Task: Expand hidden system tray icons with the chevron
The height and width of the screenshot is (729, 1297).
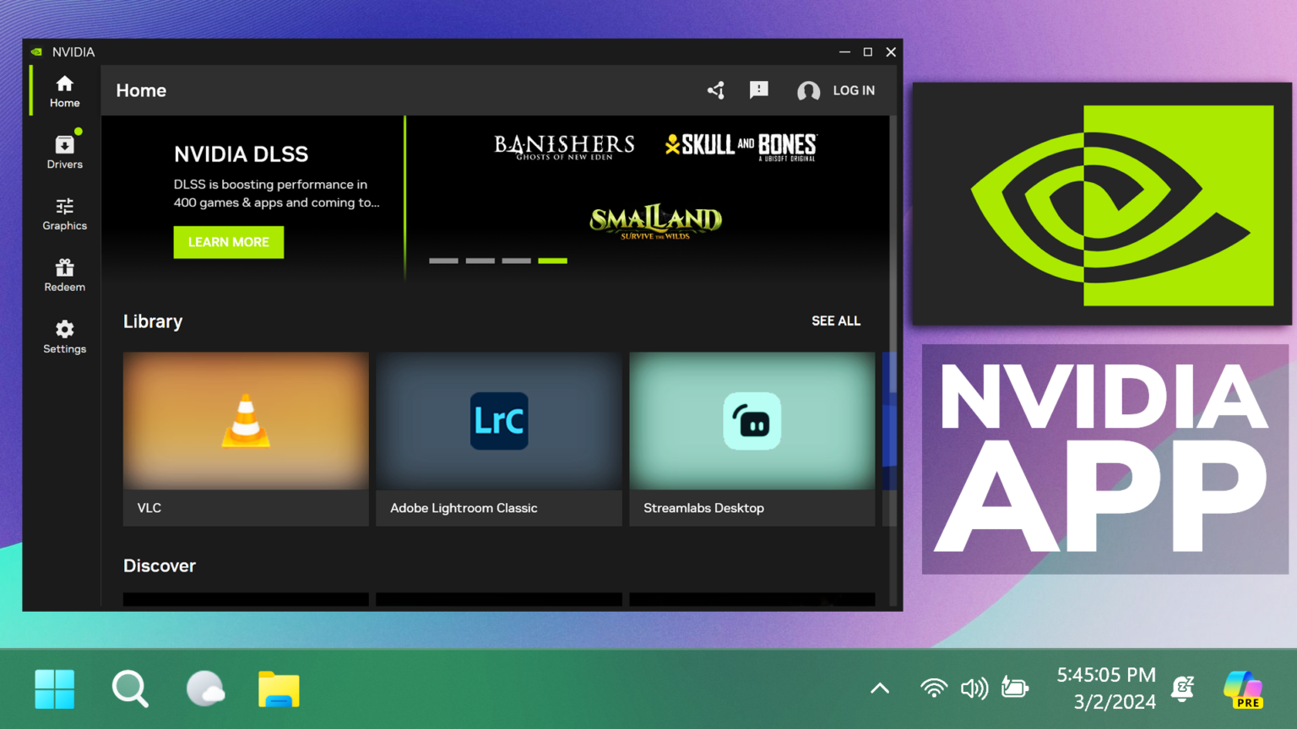Action: click(879, 688)
